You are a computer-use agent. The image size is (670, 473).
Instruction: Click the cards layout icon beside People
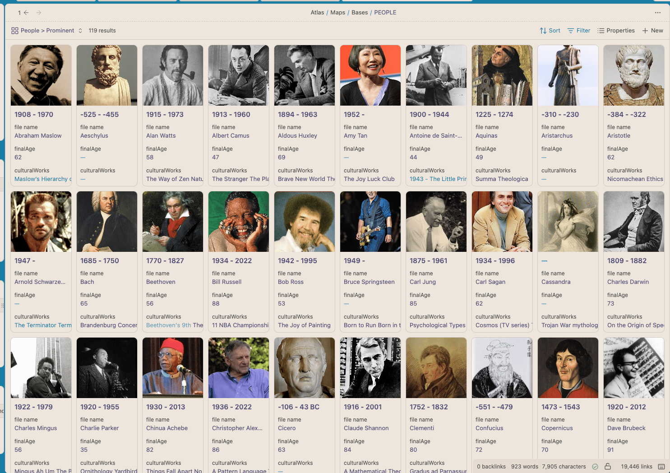[15, 31]
